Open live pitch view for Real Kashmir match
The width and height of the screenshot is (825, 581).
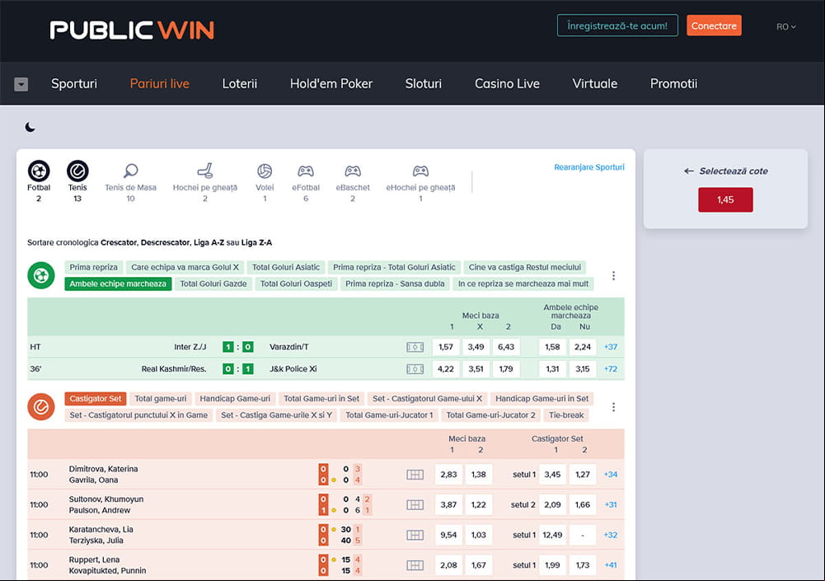415,369
